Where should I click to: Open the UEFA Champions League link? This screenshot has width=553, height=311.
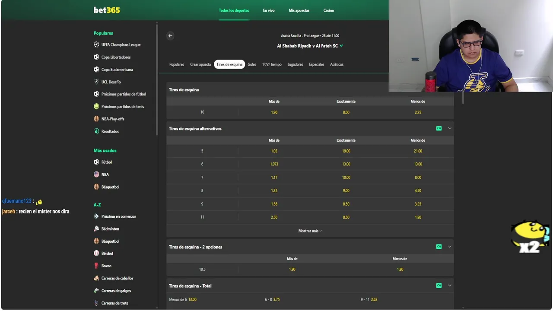tap(121, 44)
